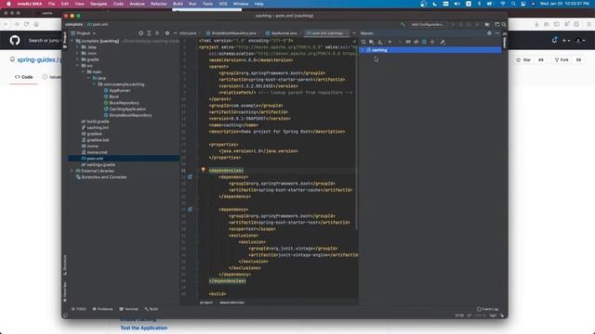Select Scratches and Consoles
Image resolution: width=595 pixels, height=334 pixels.
tap(101, 177)
